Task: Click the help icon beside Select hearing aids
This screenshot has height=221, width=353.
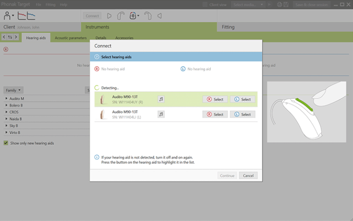Action: [x=97, y=57]
